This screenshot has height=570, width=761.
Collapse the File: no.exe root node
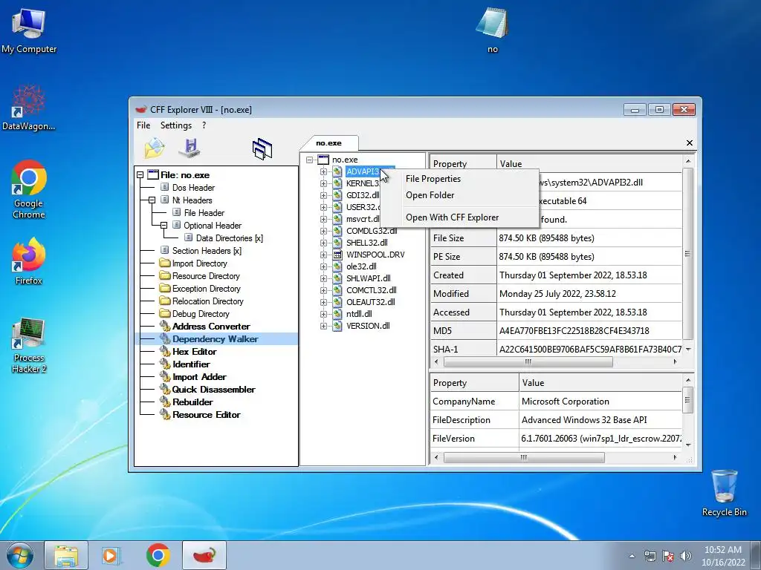point(140,175)
